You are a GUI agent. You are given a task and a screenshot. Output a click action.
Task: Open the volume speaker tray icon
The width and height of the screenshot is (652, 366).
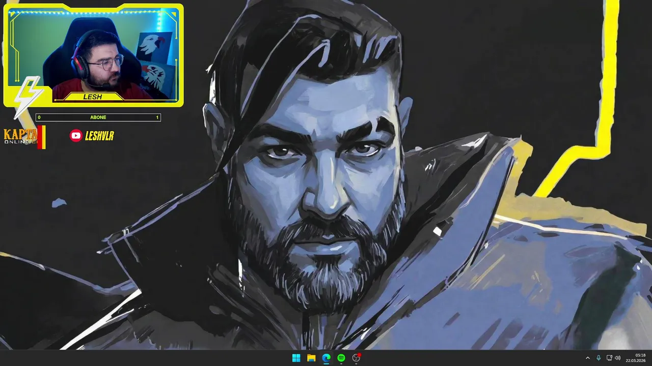618,358
